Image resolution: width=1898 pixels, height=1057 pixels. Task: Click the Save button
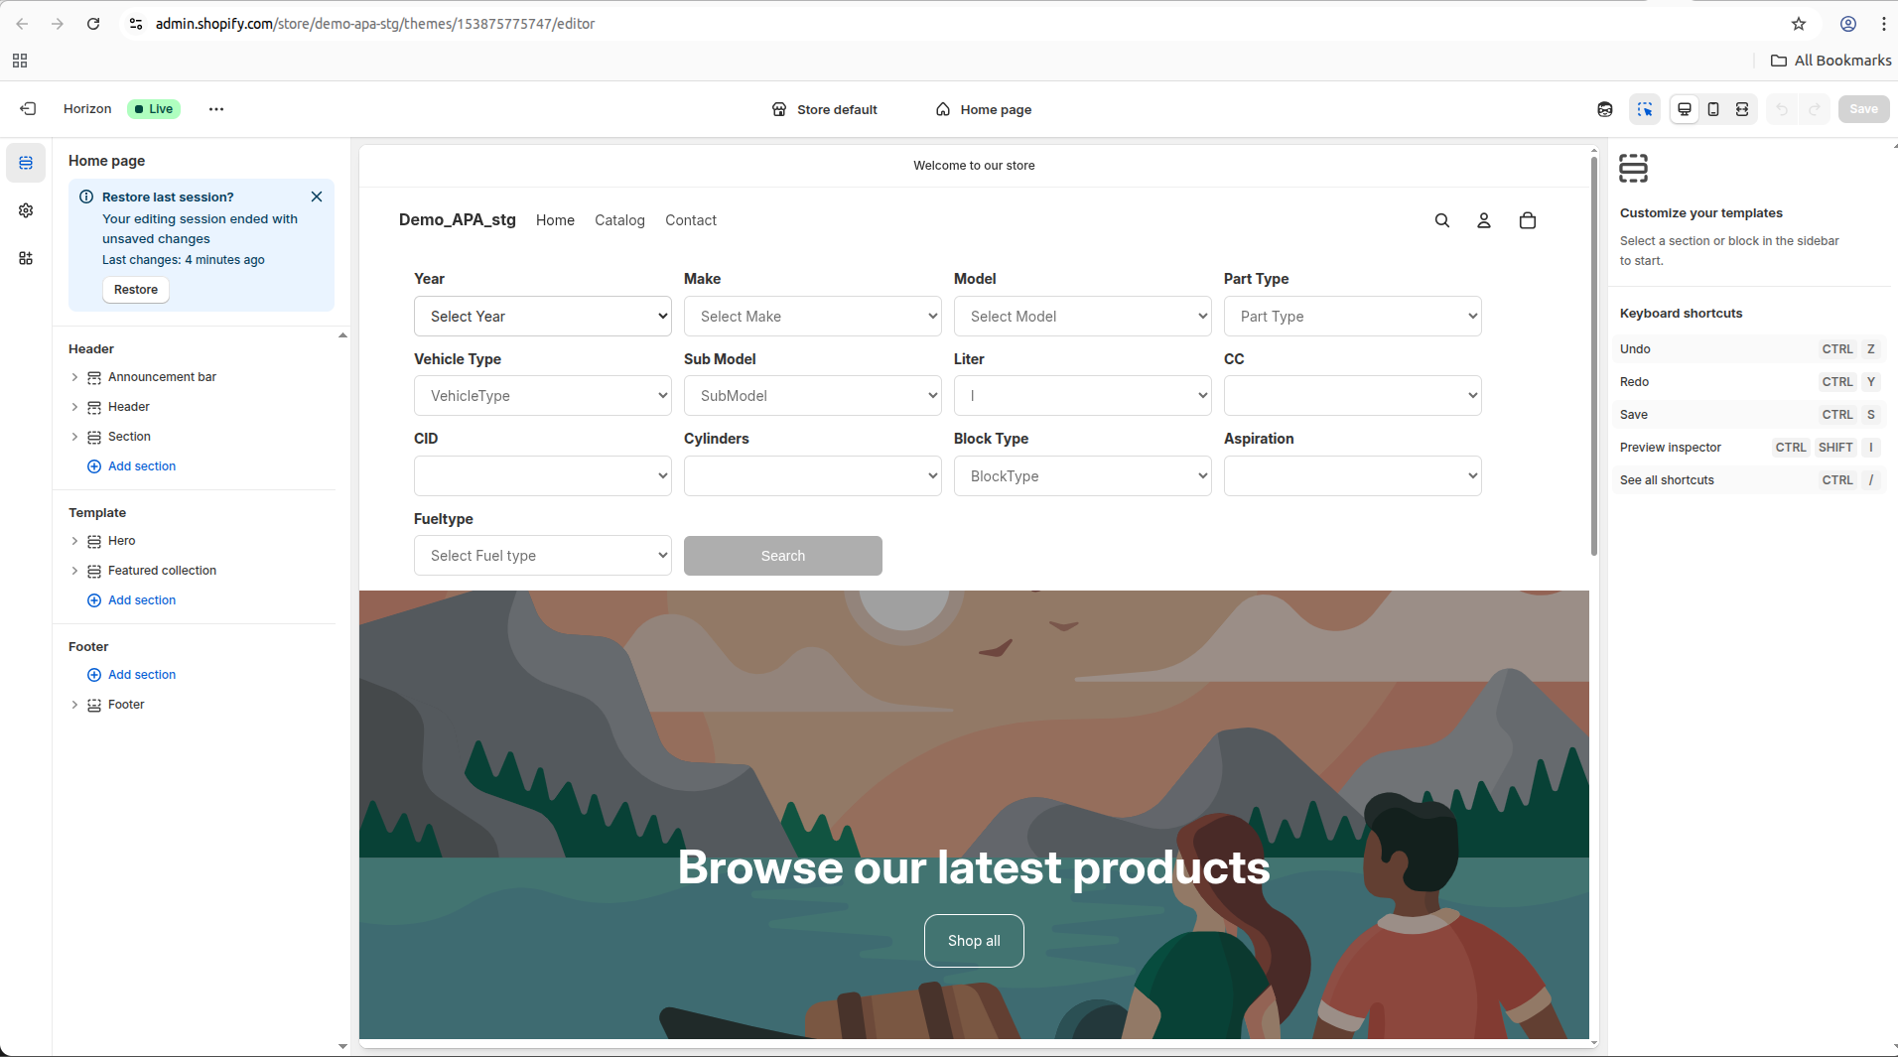(x=1863, y=109)
